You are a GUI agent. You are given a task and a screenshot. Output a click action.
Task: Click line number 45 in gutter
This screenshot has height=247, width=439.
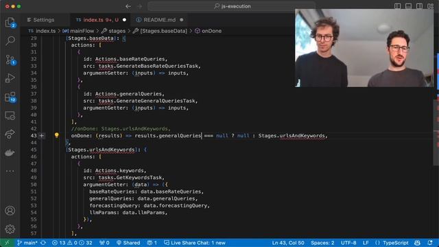click(34, 150)
